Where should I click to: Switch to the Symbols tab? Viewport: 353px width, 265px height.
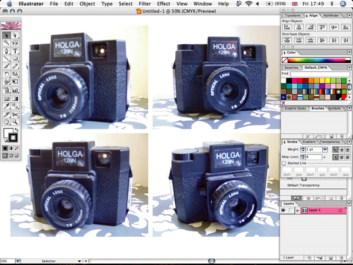pos(334,108)
